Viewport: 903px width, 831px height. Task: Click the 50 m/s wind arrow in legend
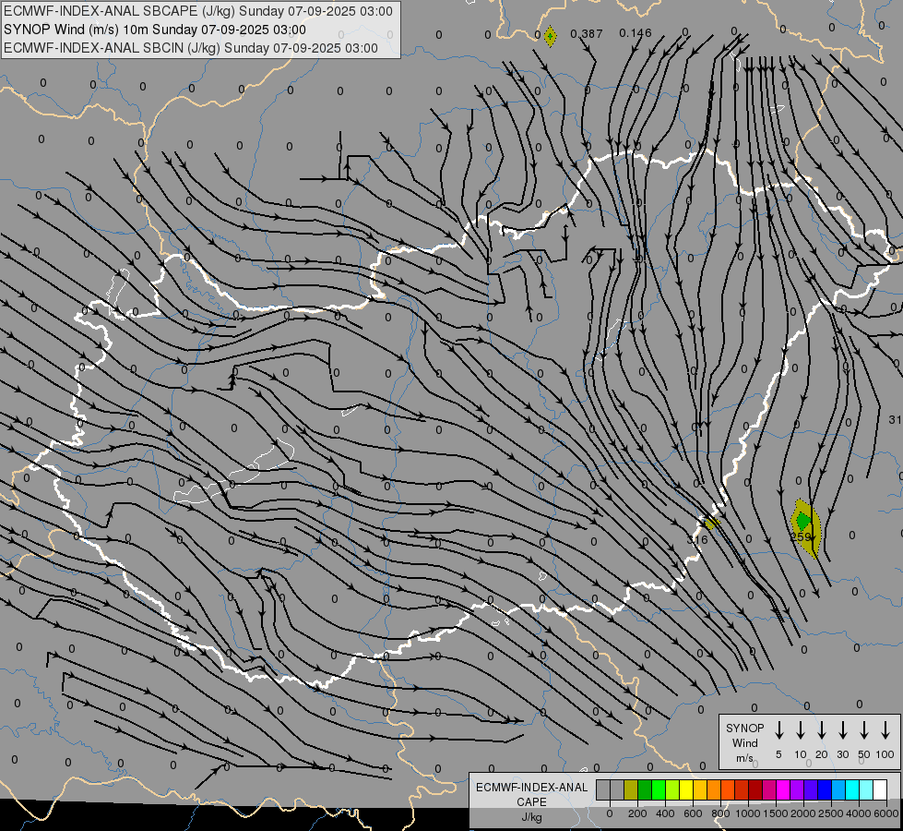tap(864, 729)
